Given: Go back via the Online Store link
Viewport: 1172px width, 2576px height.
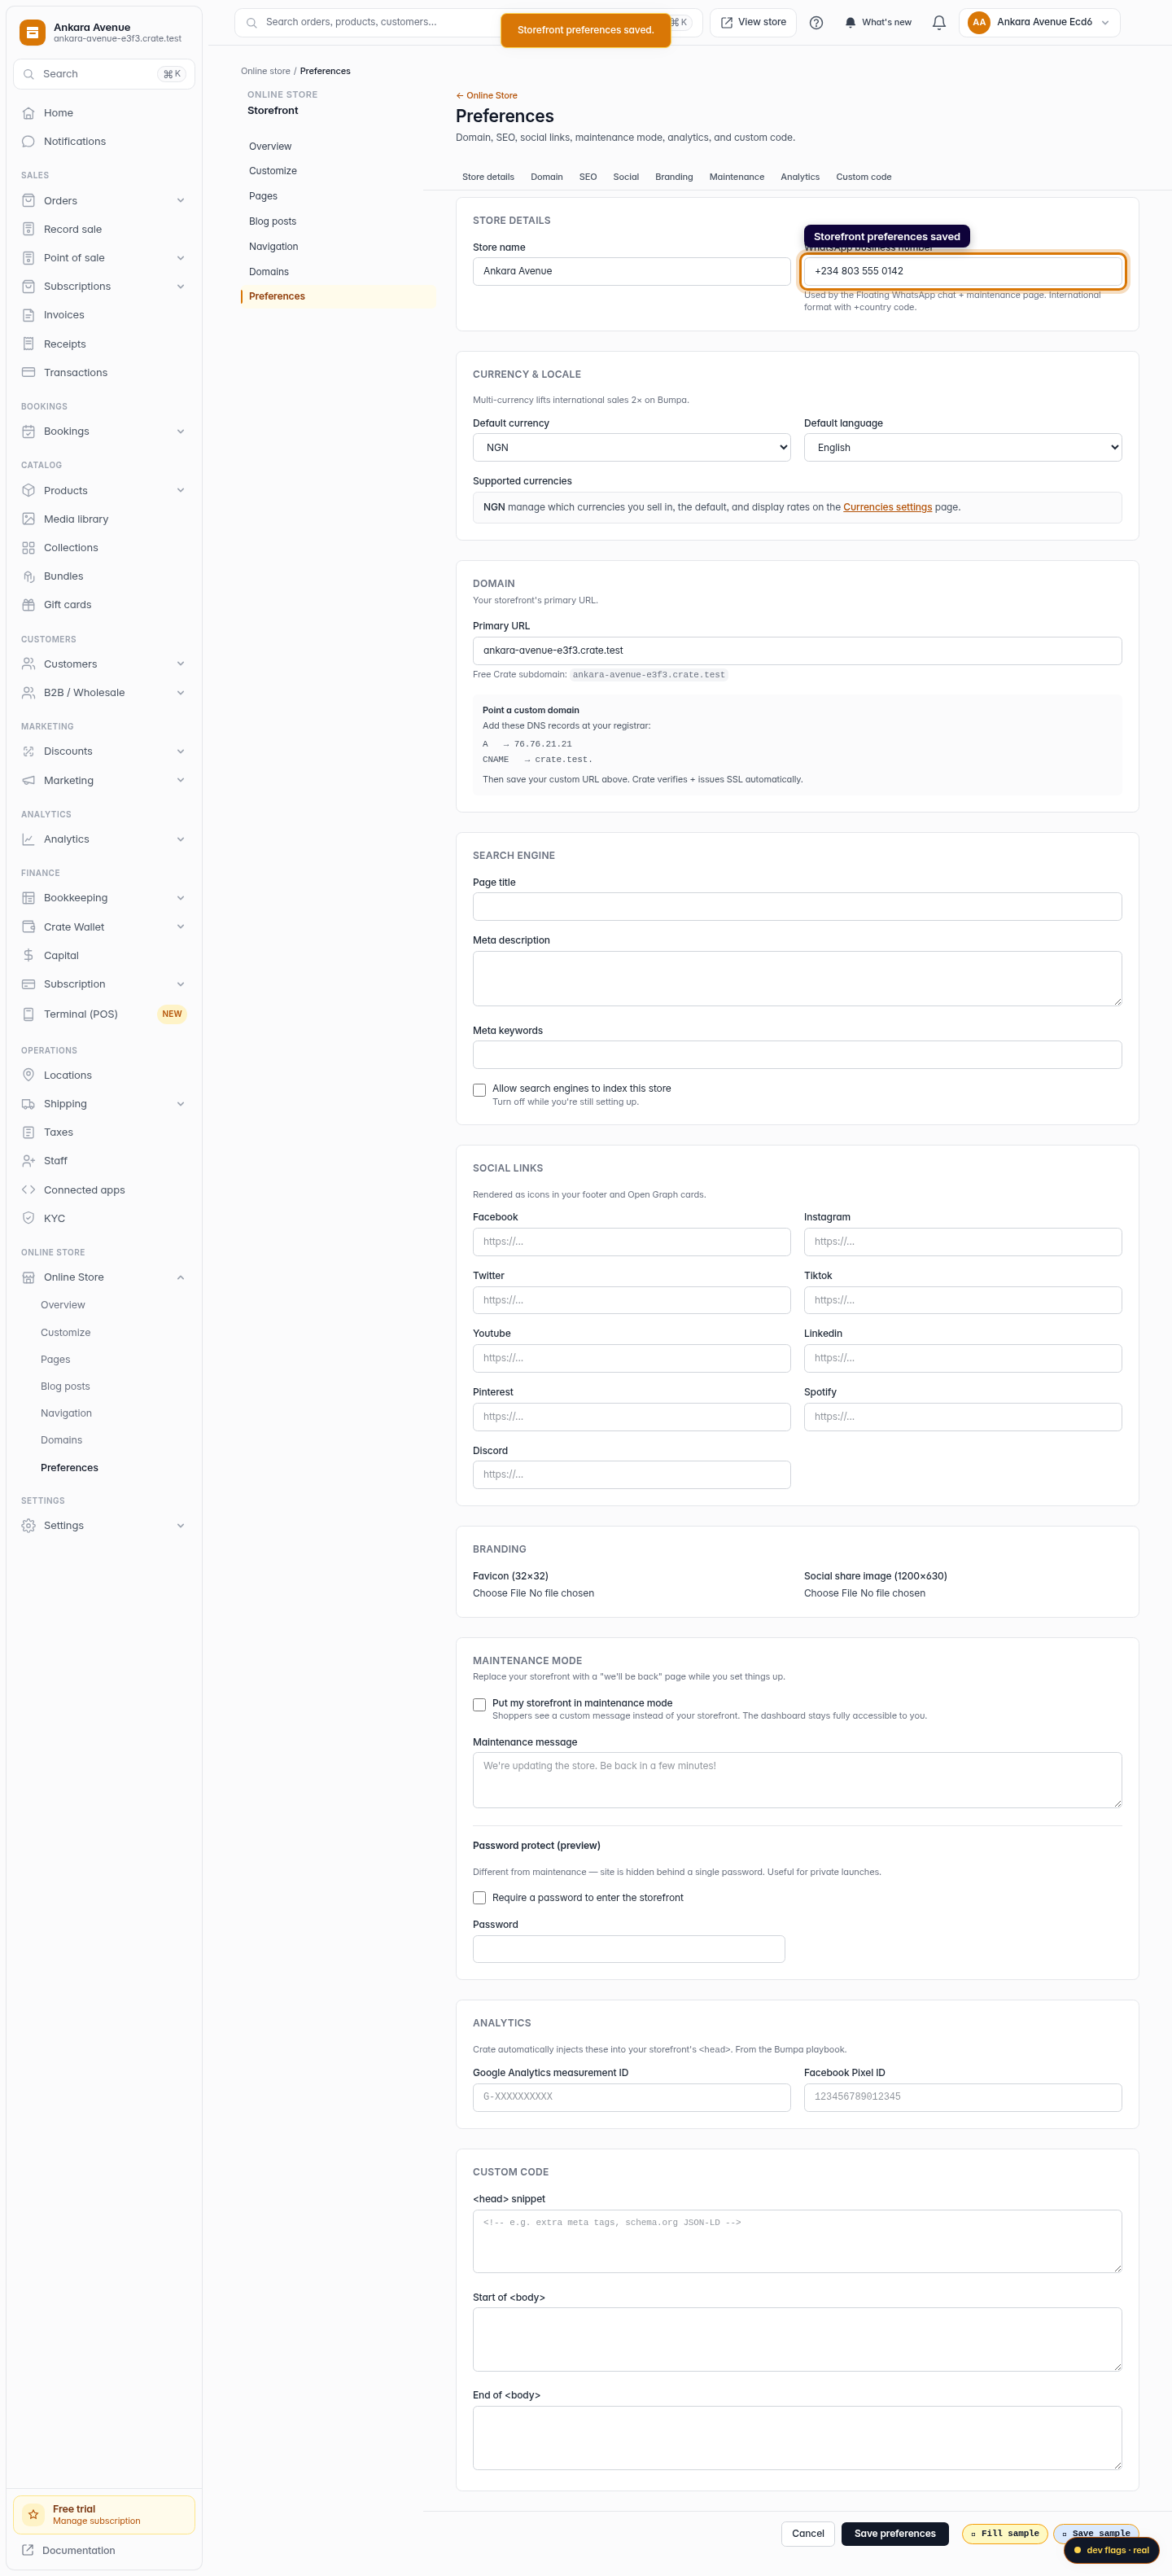Looking at the screenshot, I should tap(487, 96).
